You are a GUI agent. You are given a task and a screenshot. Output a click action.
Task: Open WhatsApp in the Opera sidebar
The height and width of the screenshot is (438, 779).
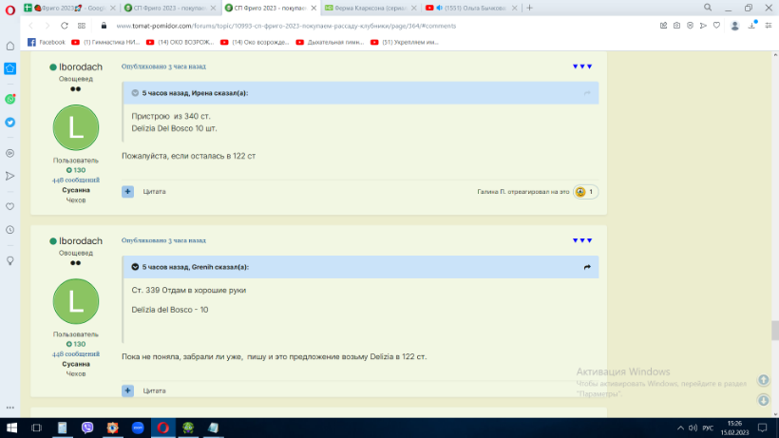tap(9, 99)
